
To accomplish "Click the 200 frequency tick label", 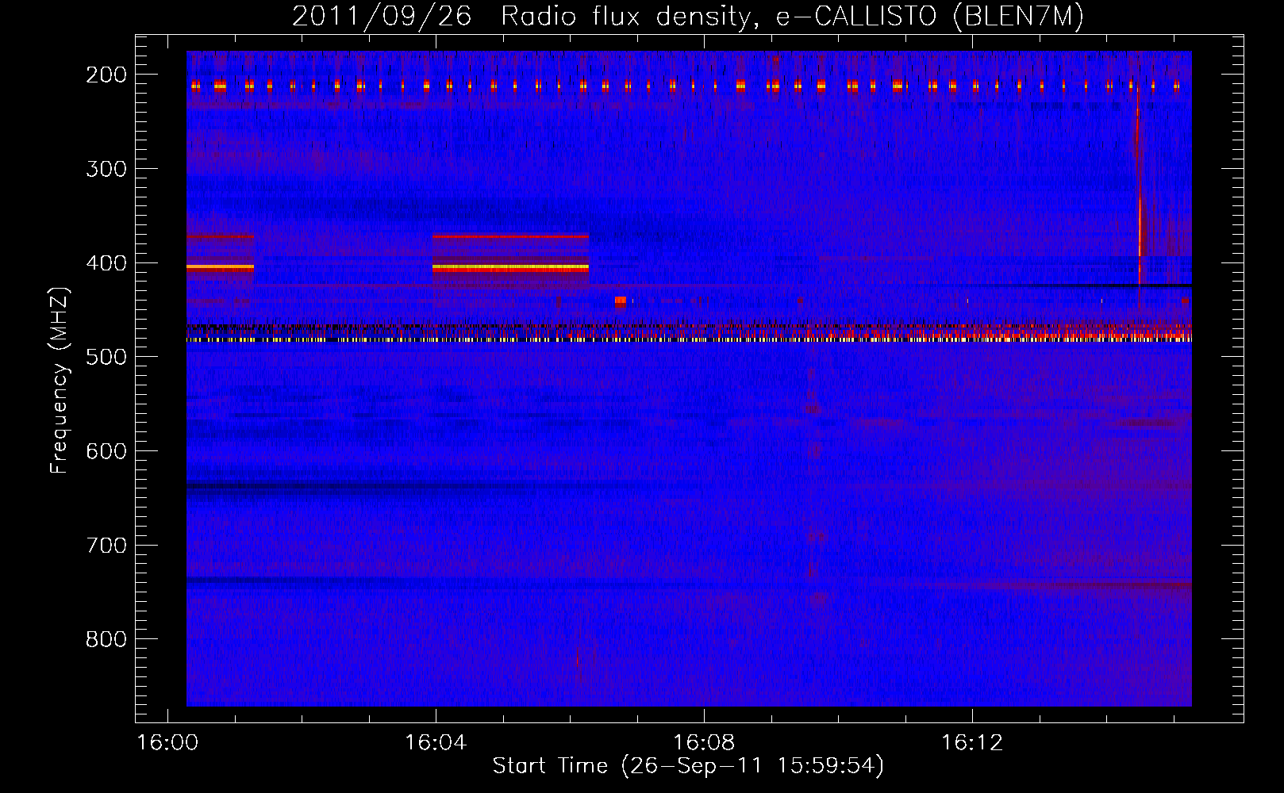I will [x=106, y=75].
